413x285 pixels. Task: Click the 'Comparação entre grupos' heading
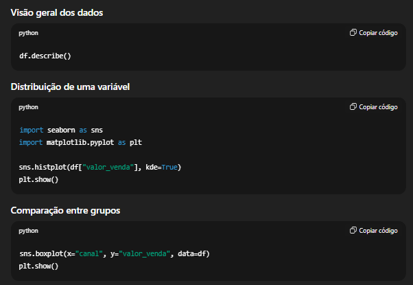(x=65, y=210)
